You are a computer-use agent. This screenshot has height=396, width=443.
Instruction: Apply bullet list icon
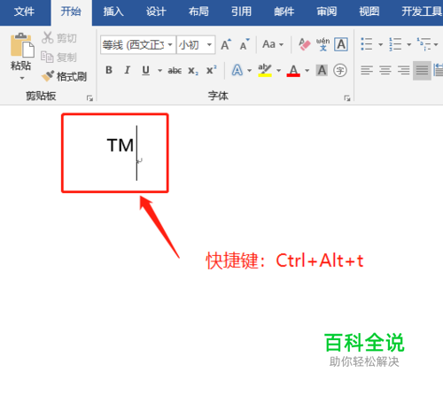coord(367,44)
